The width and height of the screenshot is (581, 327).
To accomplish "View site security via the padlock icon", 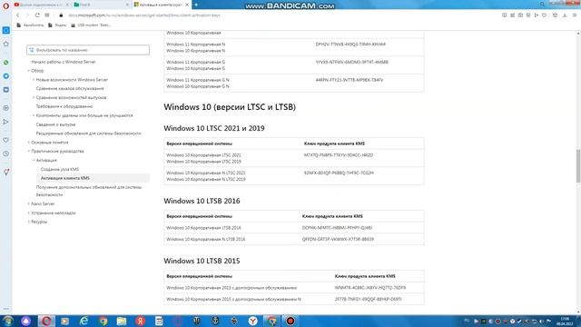I will [61, 15].
